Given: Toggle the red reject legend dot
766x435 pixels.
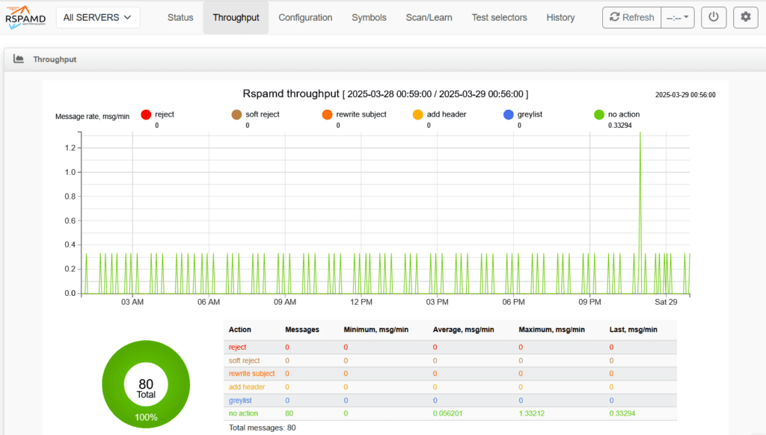Looking at the screenshot, I should click(146, 114).
